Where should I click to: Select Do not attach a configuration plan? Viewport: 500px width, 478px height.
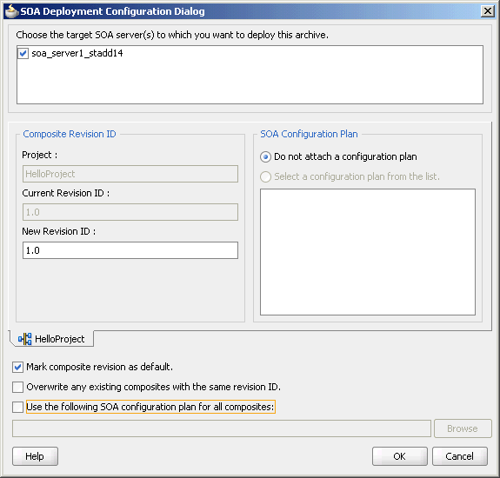[x=265, y=156]
